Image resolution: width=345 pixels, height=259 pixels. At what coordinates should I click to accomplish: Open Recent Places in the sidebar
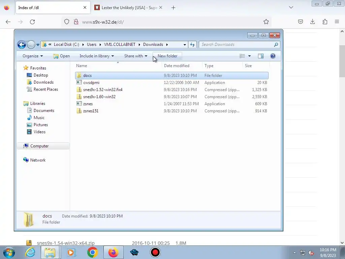(45, 89)
